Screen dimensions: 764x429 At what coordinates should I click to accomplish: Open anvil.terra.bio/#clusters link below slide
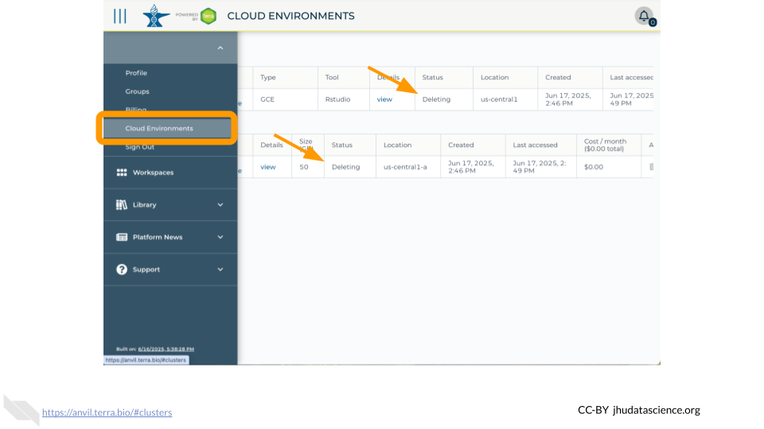107,412
